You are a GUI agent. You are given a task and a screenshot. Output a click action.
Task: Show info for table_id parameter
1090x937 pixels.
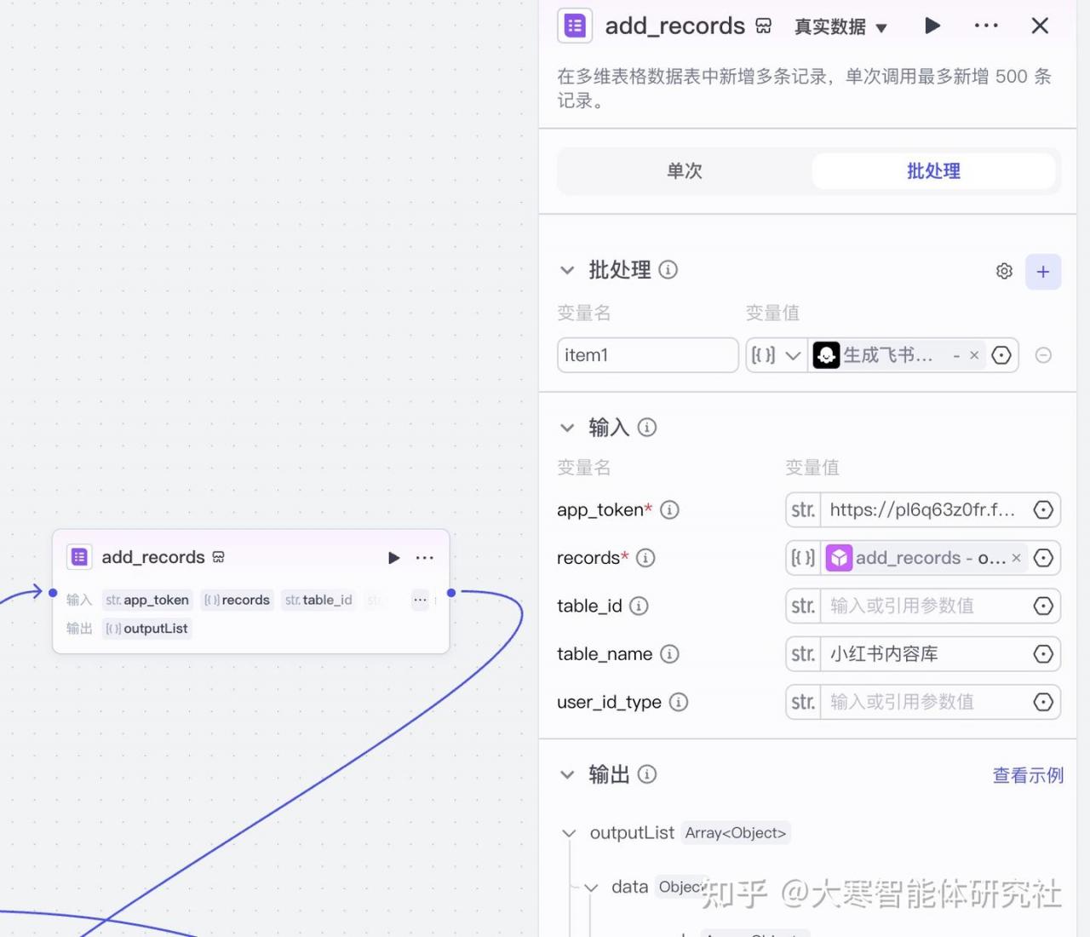[639, 606]
